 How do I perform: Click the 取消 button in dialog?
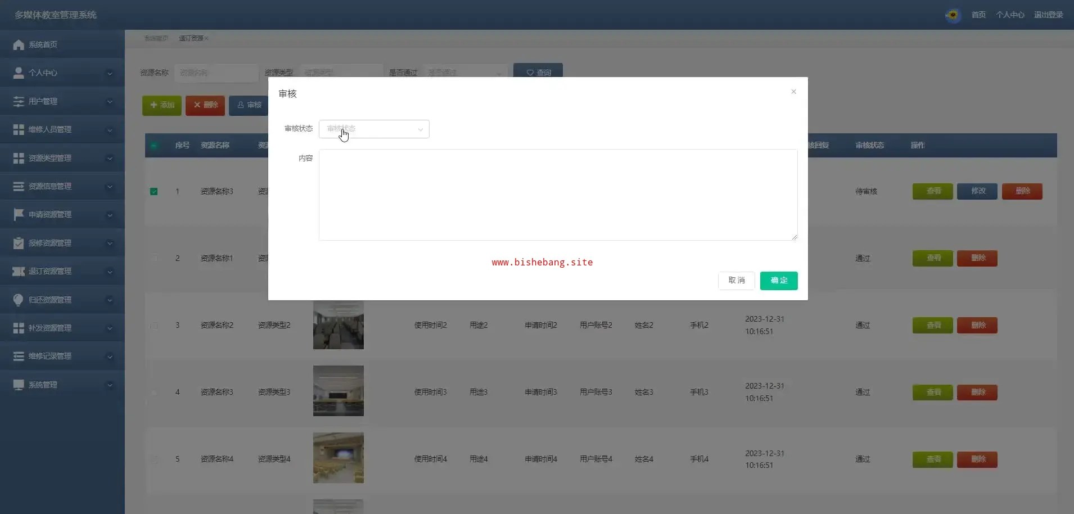click(736, 281)
